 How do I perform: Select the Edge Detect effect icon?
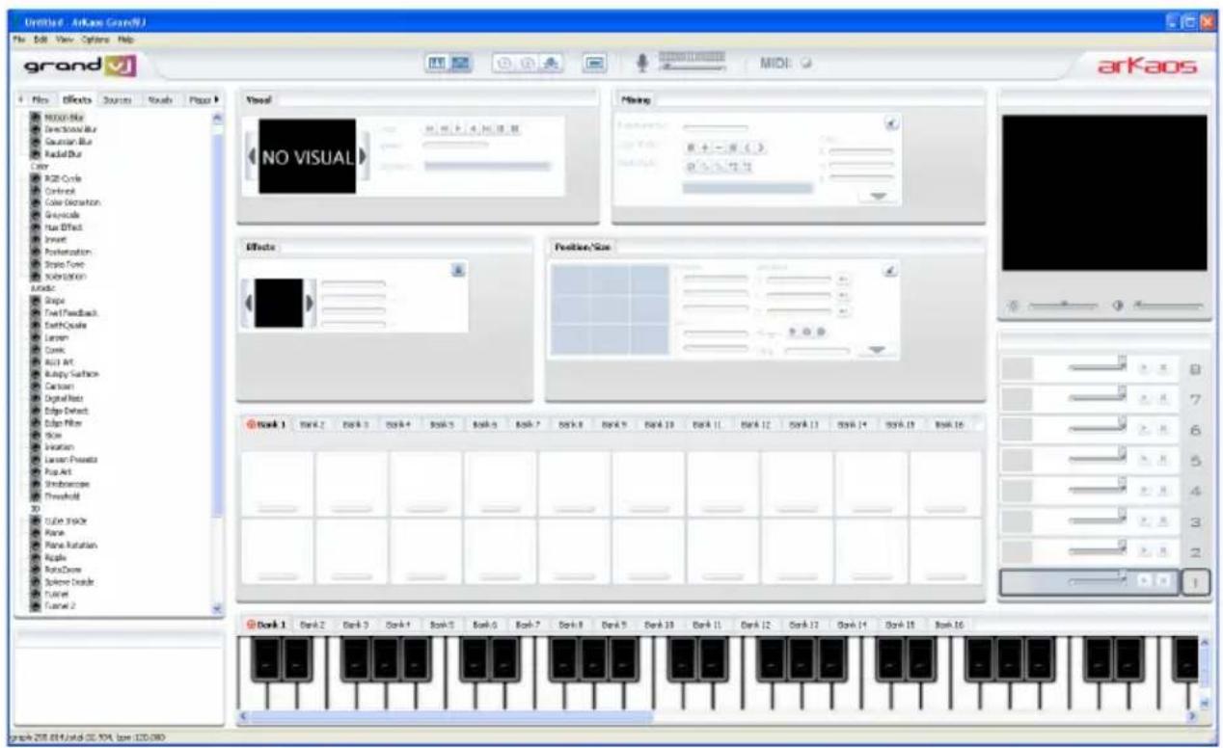(x=37, y=412)
